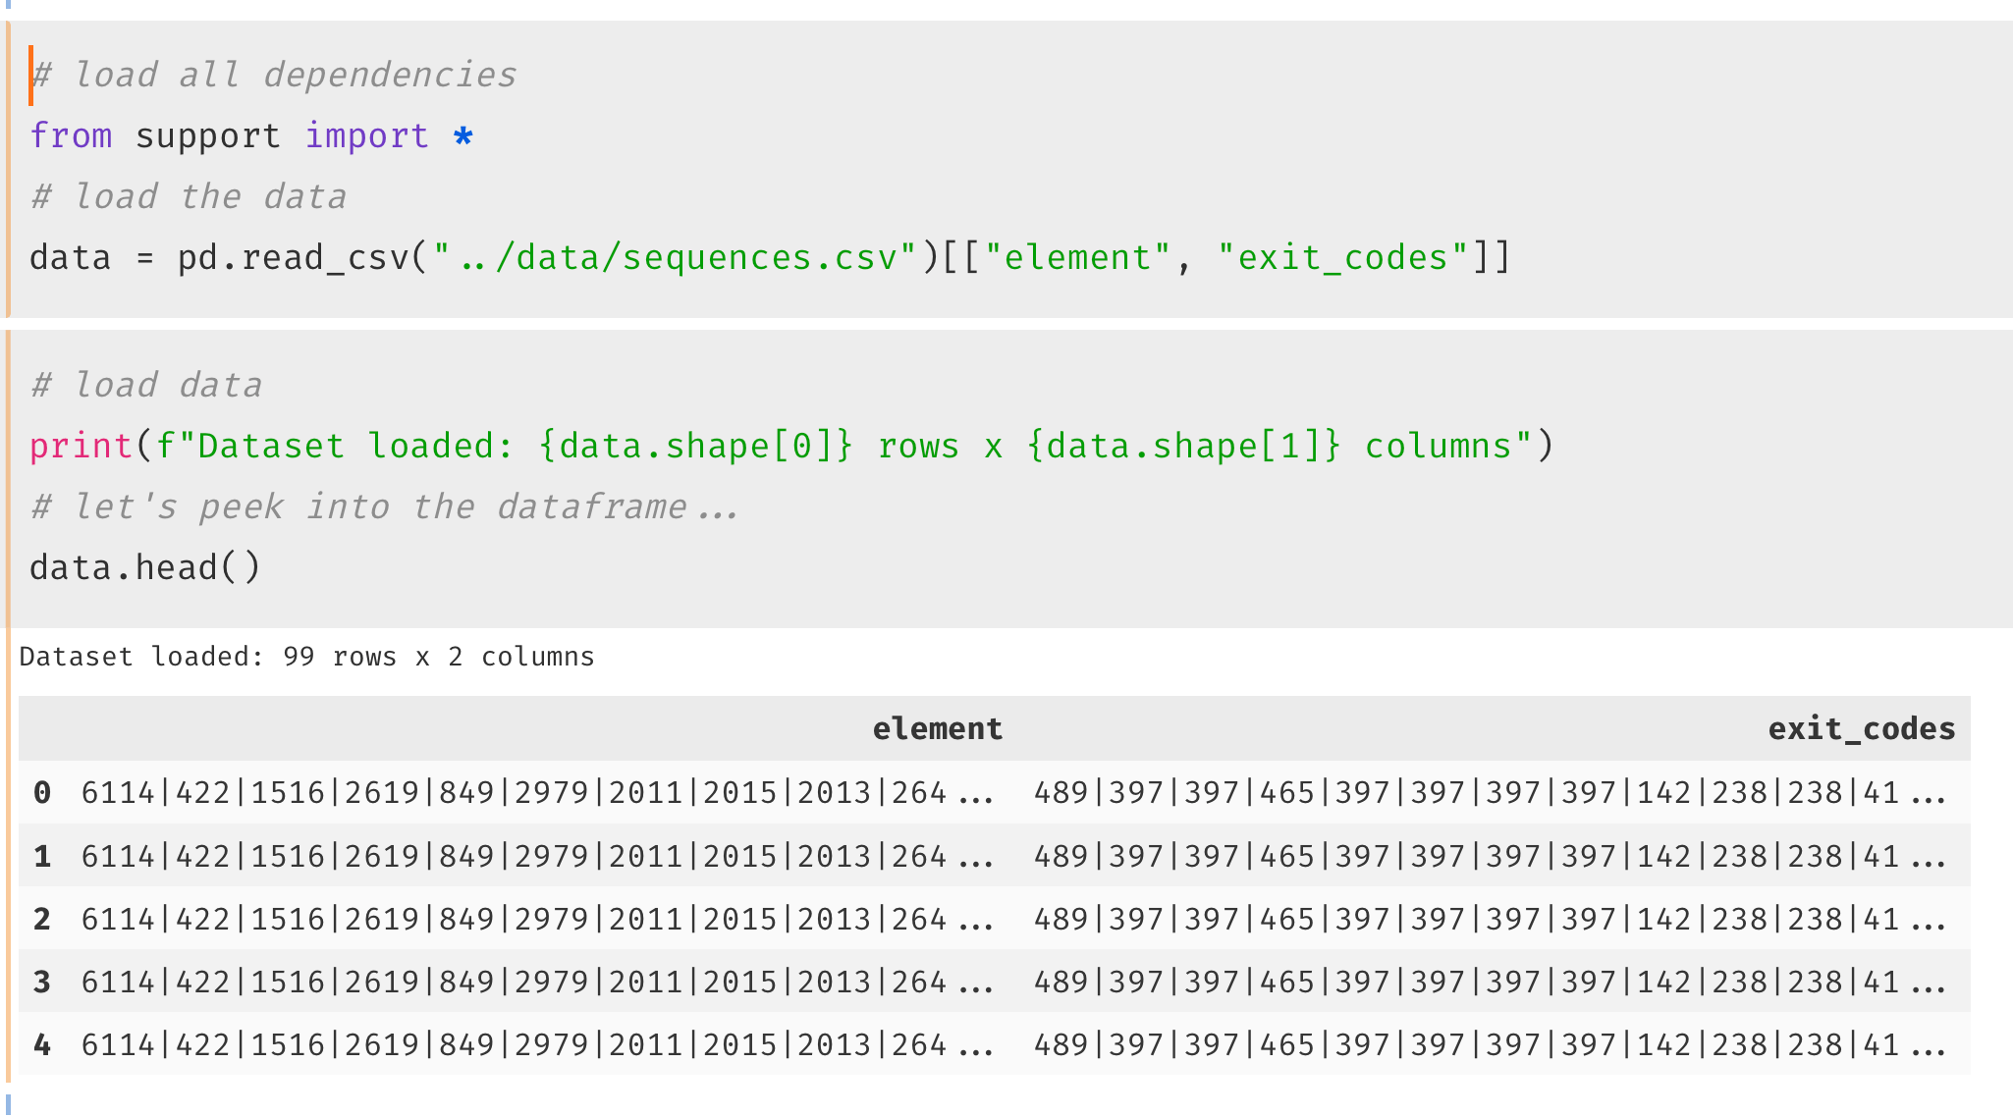Click the "let's peek into the dataframe" comment
Viewport: 2013px width, 1117px height.
[385, 506]
